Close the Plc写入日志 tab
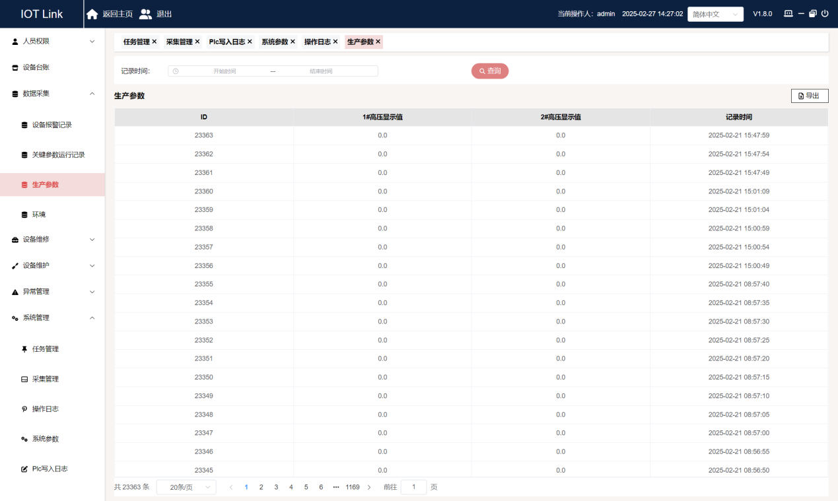The height and width of the screenshot is (501, 838). tap(250, 42)
